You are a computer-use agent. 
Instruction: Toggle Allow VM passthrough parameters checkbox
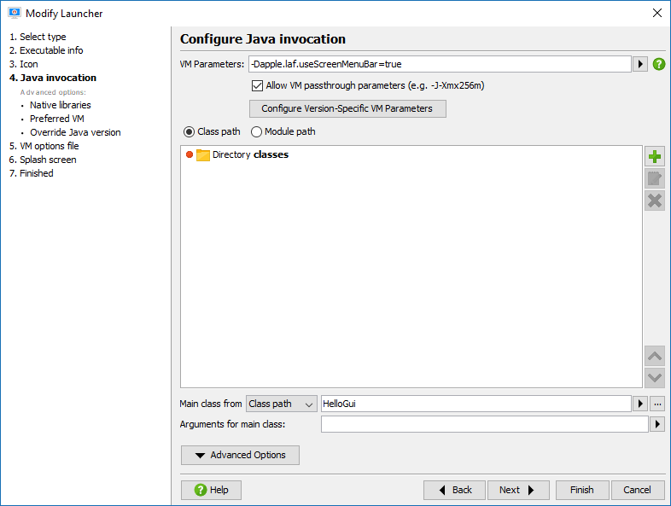(257, 85)
